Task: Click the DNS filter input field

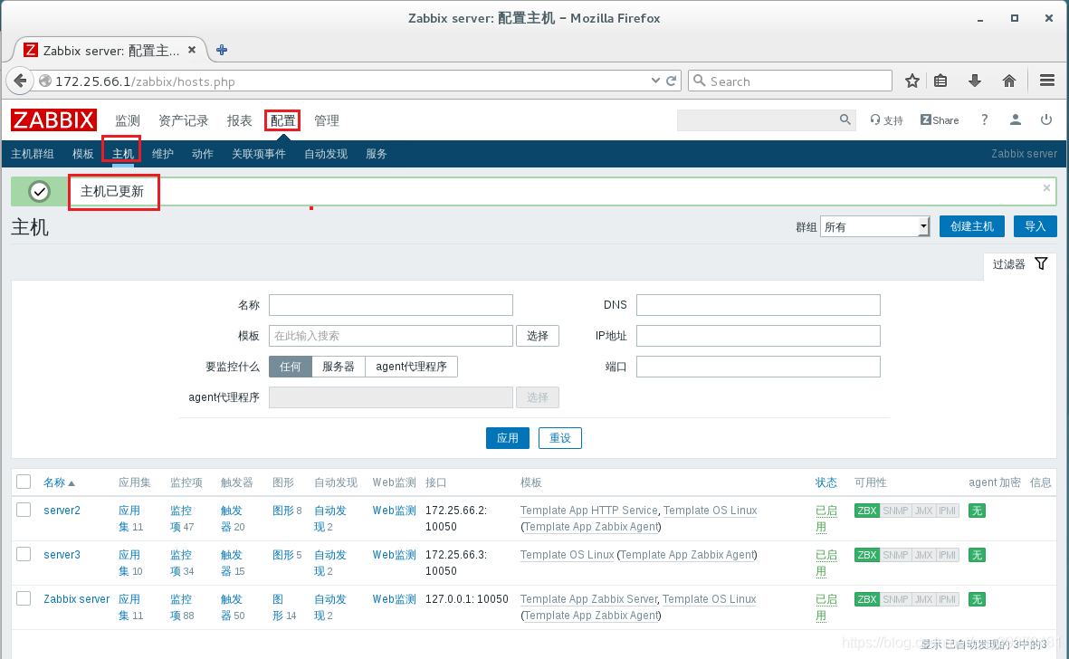Action: click(x=759, y=305)
